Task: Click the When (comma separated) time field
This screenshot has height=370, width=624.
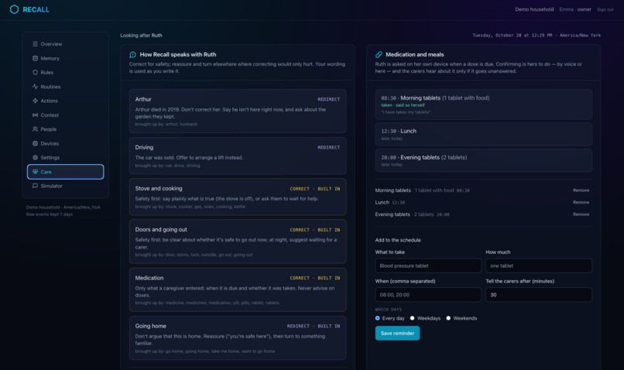Action: 428,295
